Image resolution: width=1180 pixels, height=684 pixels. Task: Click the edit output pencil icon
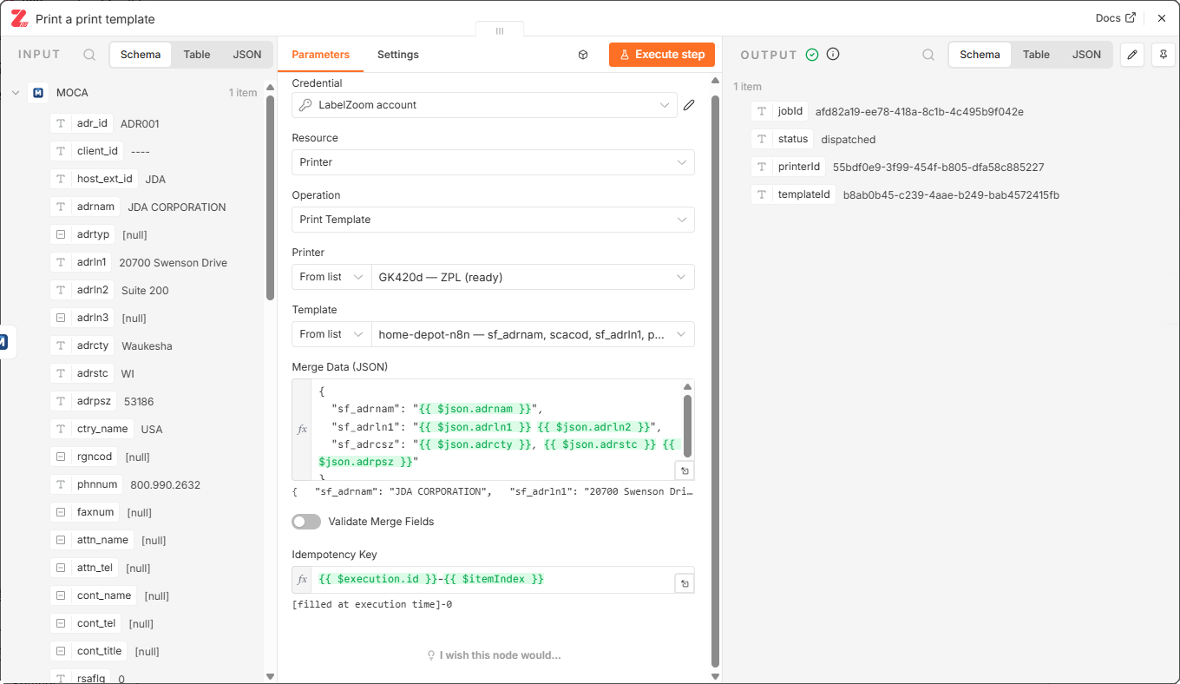(1131, 55)
